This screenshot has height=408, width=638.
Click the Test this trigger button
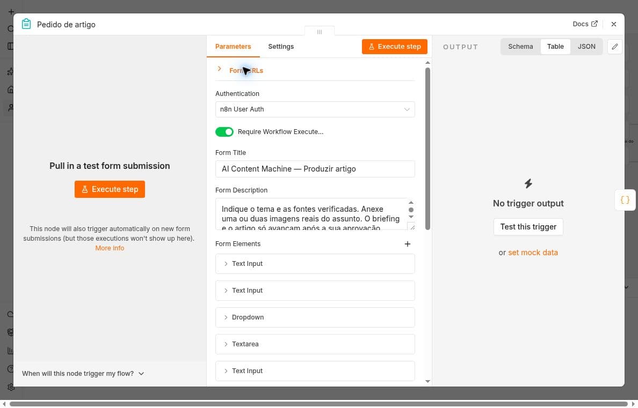point(528,227)
